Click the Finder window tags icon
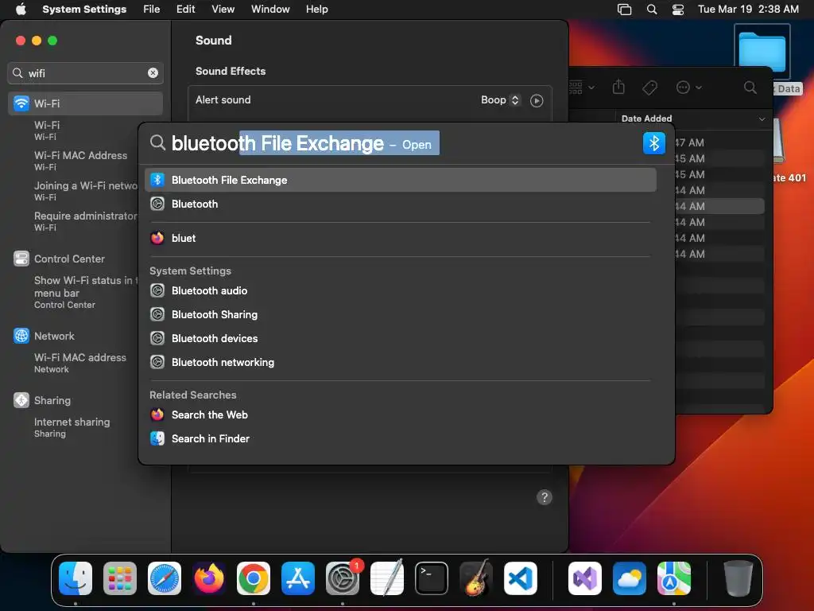The height and width of the screenshot is (611, 814). coord(649,88)
